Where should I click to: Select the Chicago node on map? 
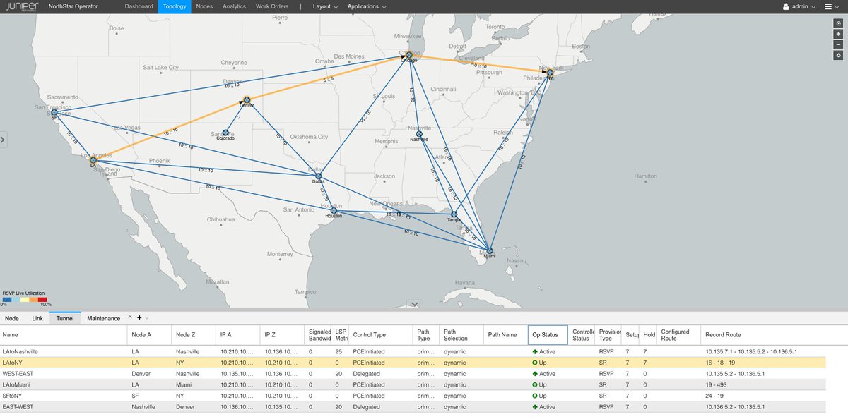pyautogui.click(x=408, y=54)
